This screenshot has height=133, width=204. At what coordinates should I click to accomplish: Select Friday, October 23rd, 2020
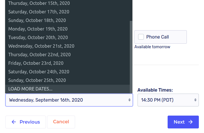tap(36, 63)
